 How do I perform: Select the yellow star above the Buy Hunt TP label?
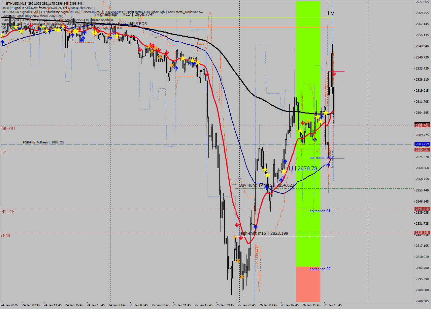(x=265, y=170)
